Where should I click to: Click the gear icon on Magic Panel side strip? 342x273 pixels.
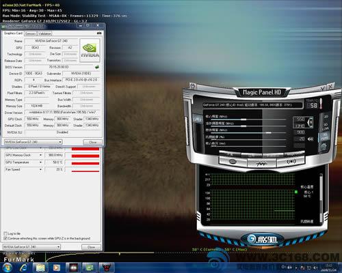pyautogui.click(x=324, y=147)
